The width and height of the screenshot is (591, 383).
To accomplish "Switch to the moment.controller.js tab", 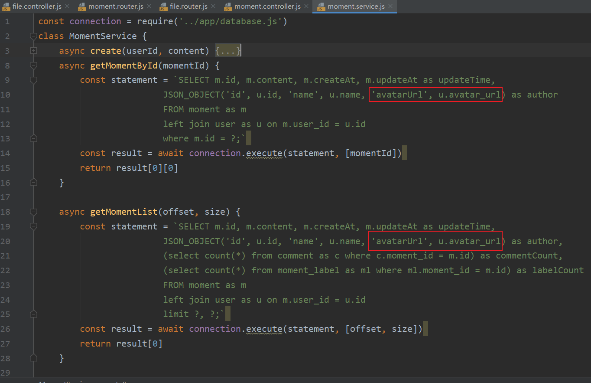I will 267,7.
